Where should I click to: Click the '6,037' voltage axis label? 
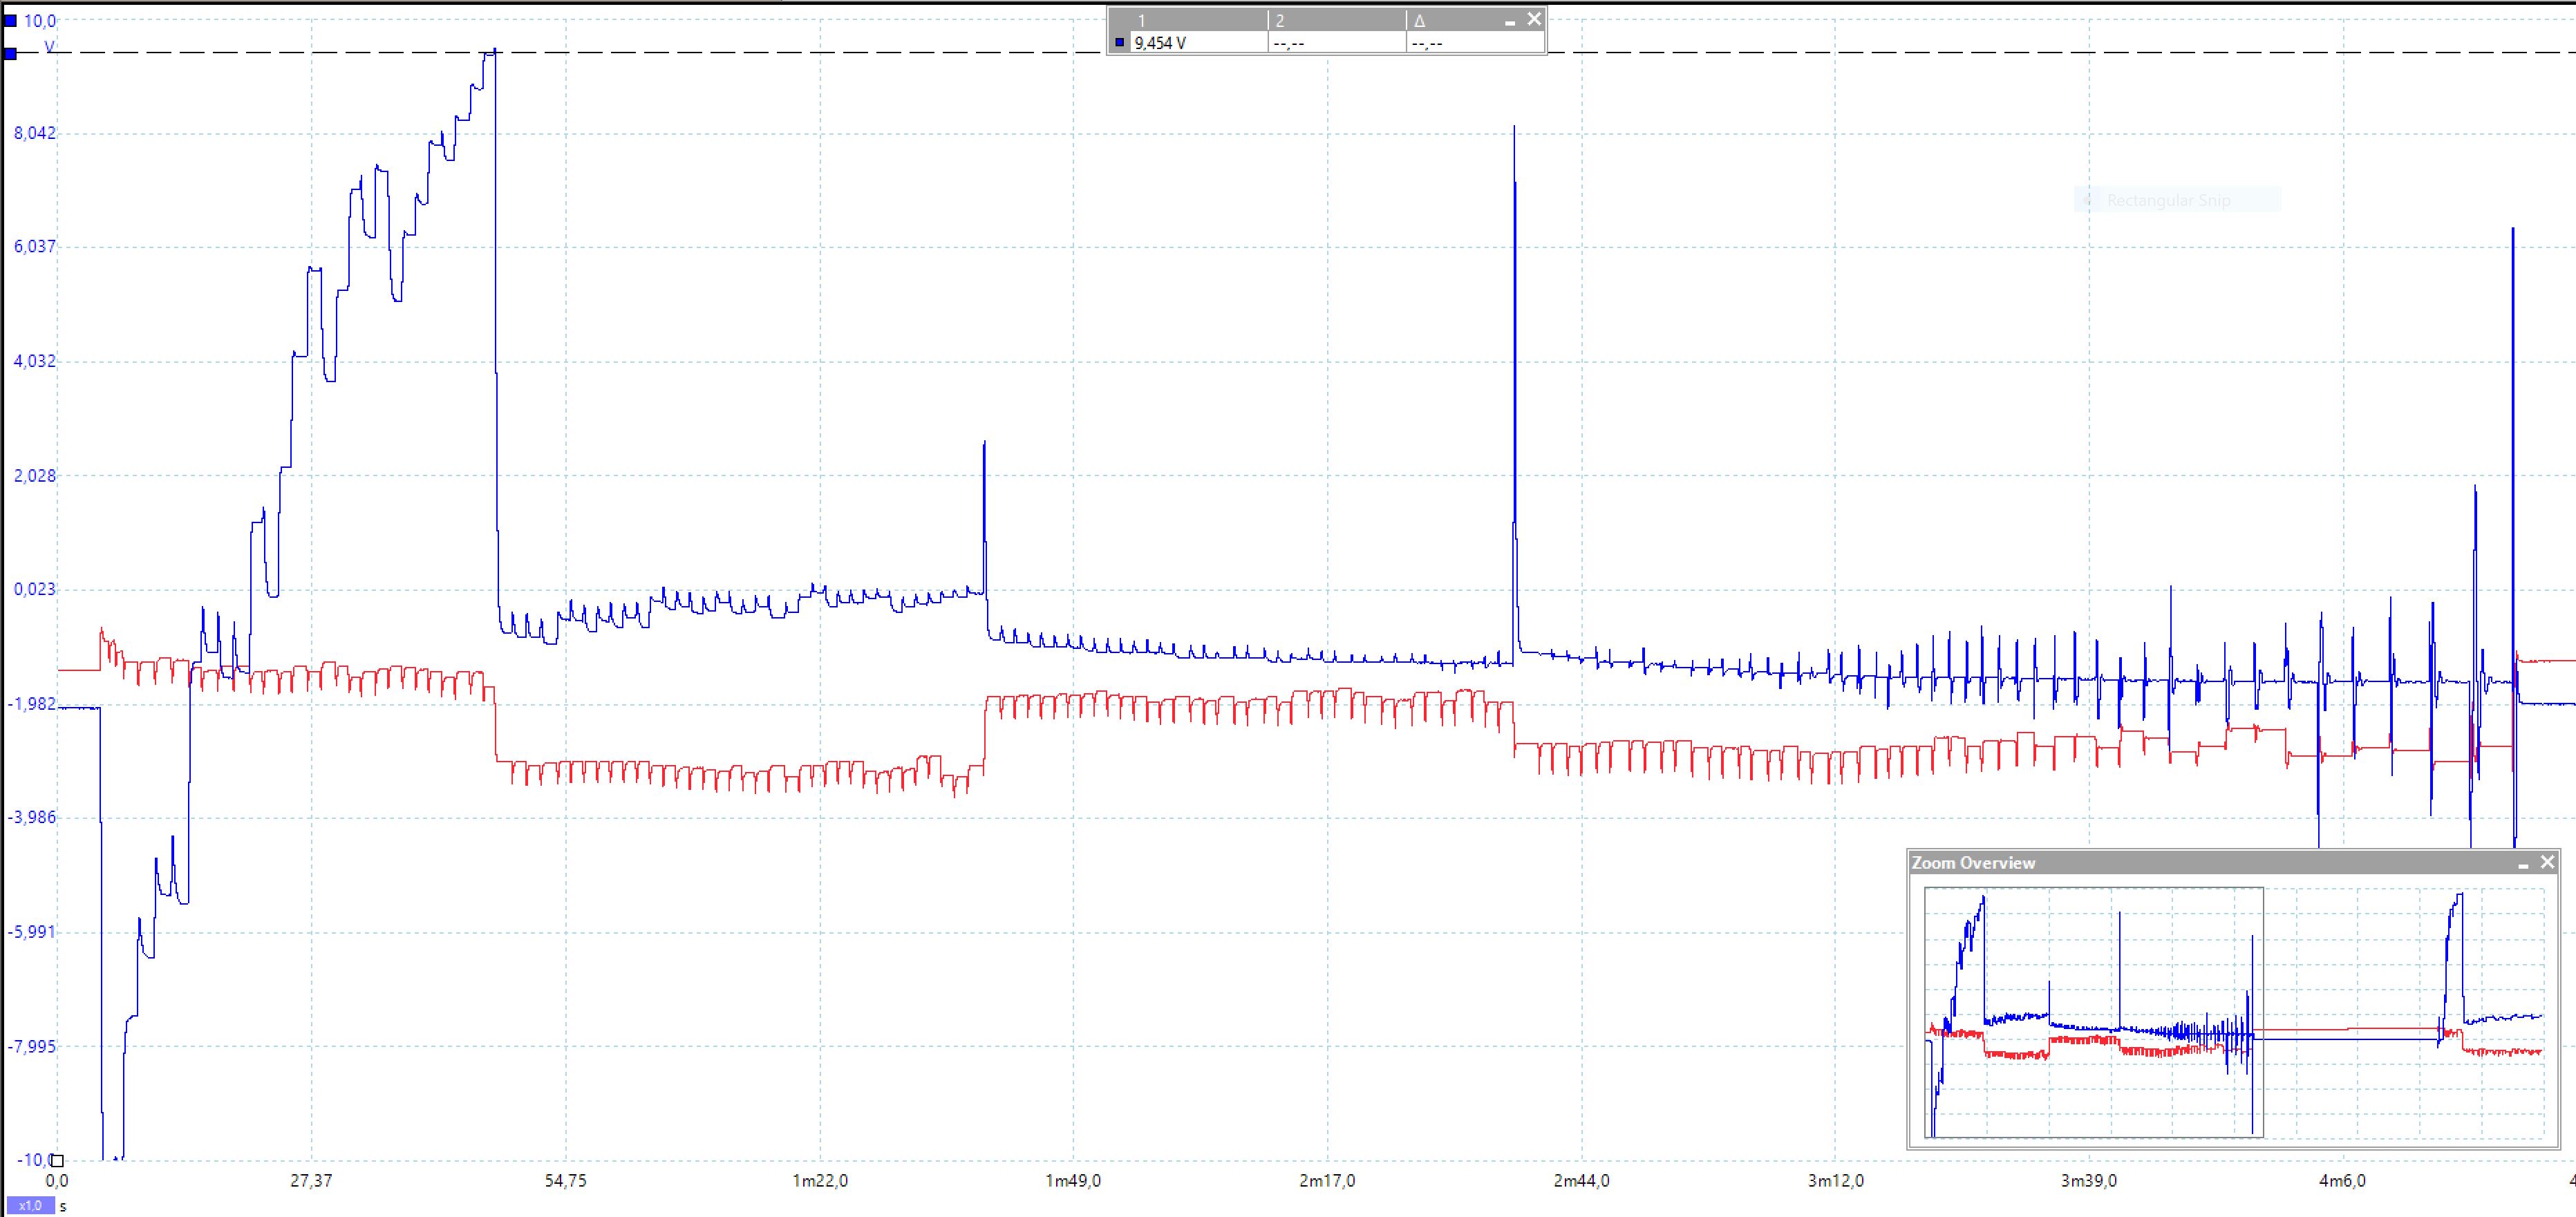pos(35,247)
